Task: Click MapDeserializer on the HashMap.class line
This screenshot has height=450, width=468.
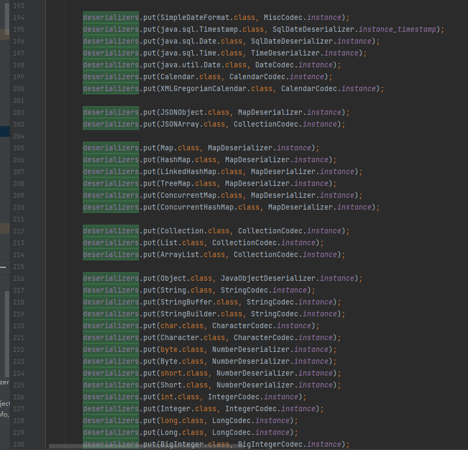Action: pos(257,160)
